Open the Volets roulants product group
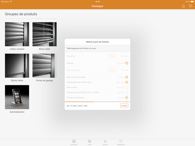This screenshot has width=195, height=146. click(x=17, y=34)
